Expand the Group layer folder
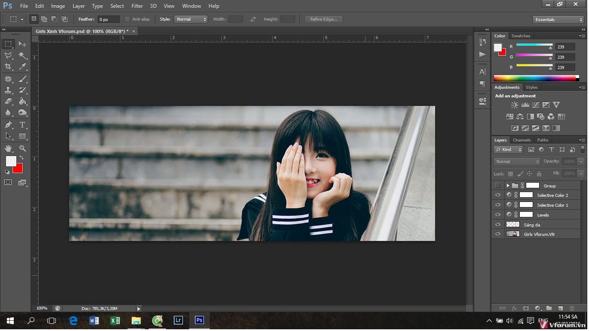This screenshot has width=589, height=331. 508,186
